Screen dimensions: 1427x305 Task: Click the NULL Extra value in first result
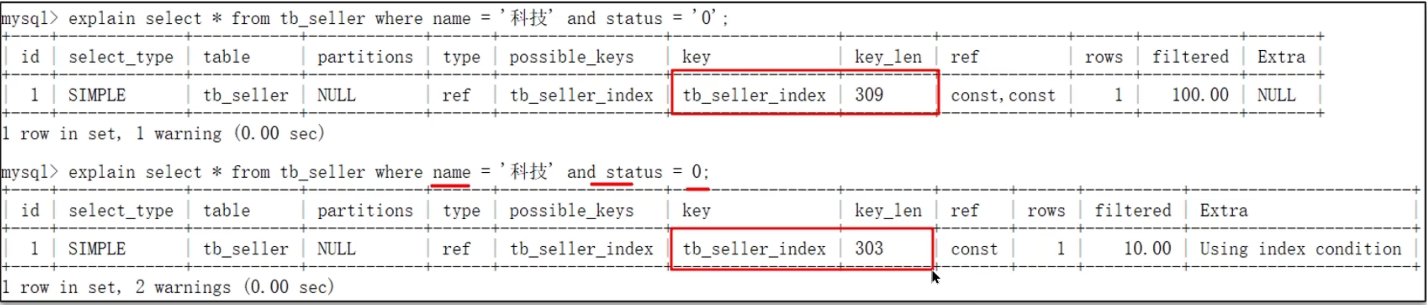pyautogui.click(x=1276, y=96)
